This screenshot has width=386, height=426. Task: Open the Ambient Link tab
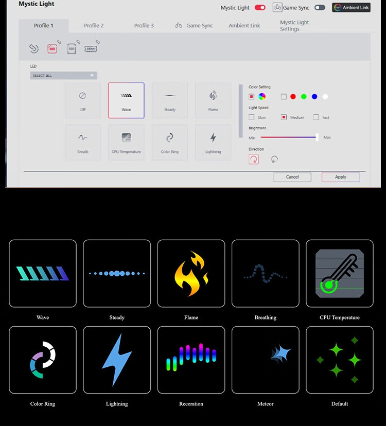[244, 26]
